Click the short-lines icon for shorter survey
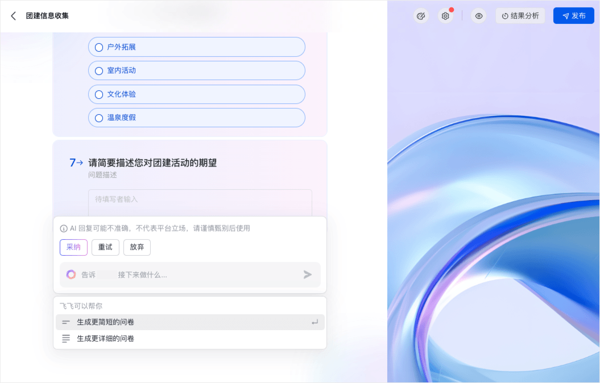The width and height of the screenshot is (600, 383). click(66, 322)
